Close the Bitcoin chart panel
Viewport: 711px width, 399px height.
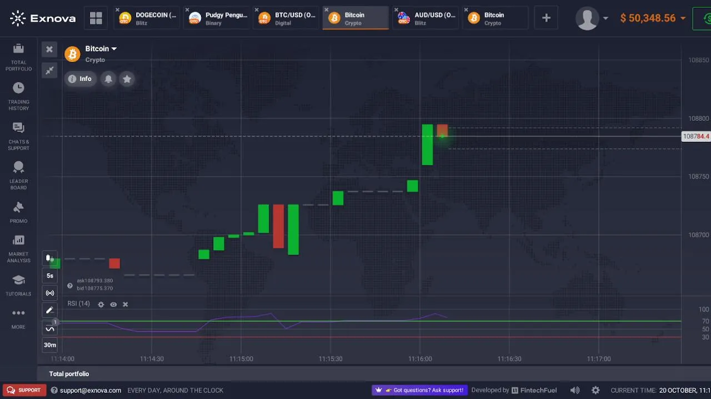(49, 50)
